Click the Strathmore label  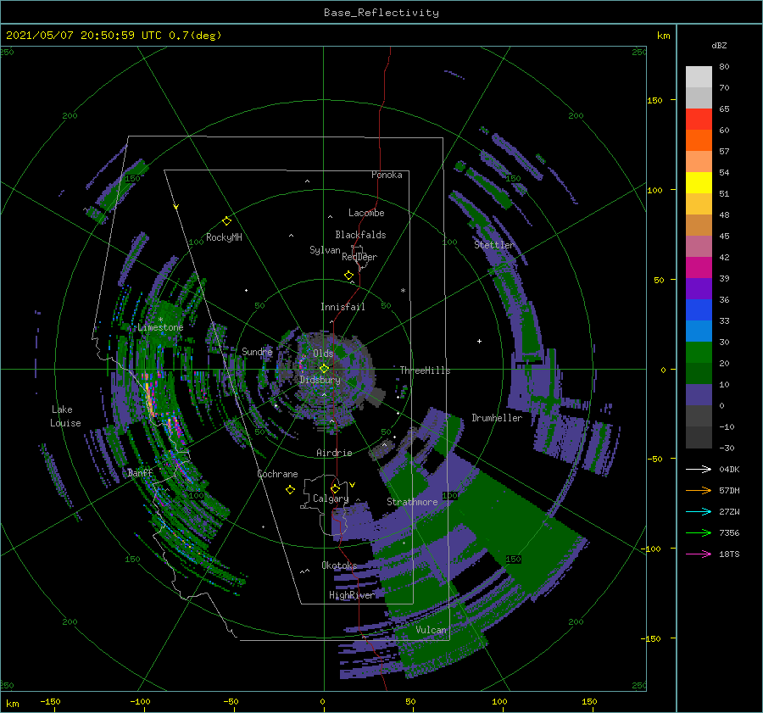click(x=412, y=502)
